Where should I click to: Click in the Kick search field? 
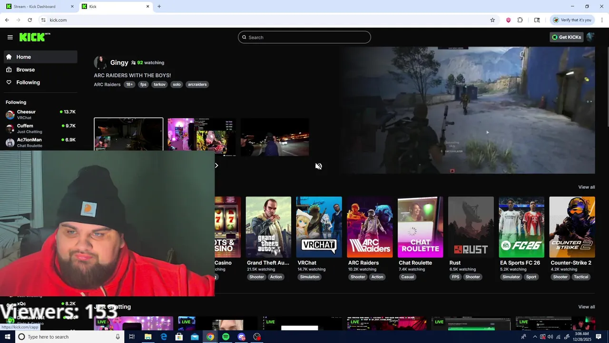(x=304, y=37)
